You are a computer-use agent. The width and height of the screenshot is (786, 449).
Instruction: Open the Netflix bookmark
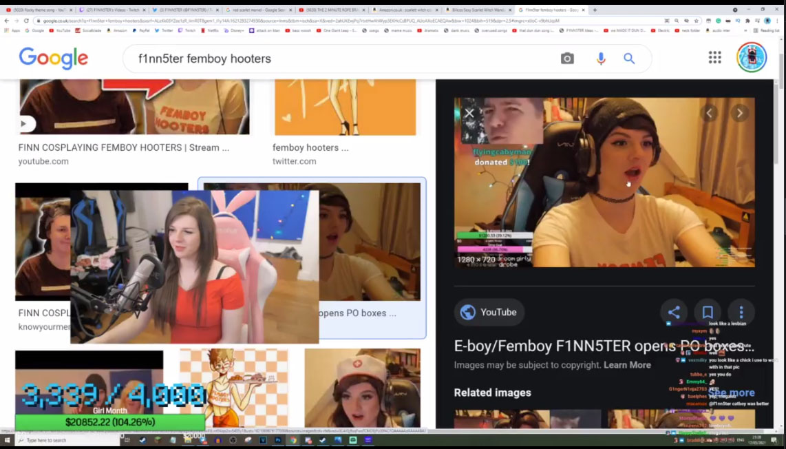210,30
